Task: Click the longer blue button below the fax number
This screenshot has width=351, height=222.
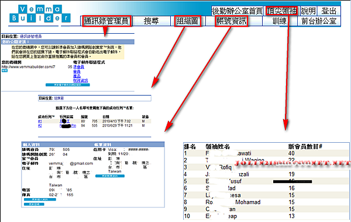Action: pyautogui.click(x=40, y=200)
